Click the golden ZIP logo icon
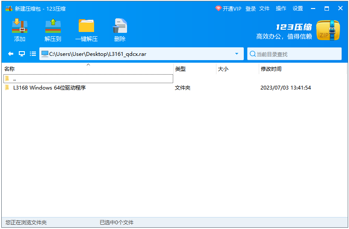This screenshot has width=349, height=229. coord(328,30)
